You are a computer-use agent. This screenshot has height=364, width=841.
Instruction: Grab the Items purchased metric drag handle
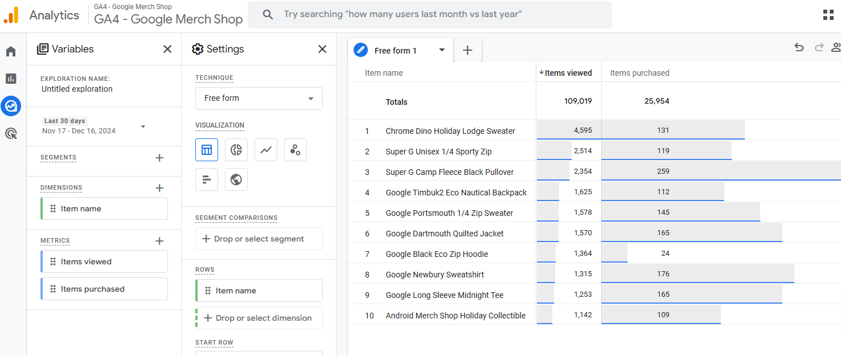pos(53,289)
